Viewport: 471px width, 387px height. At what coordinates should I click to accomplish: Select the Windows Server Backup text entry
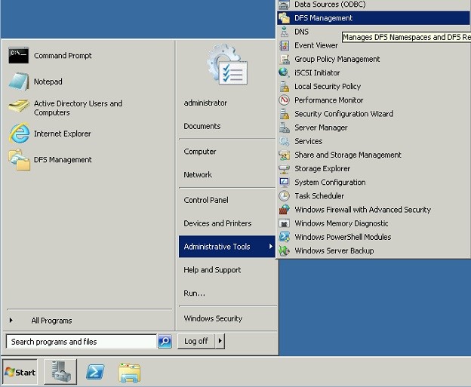[334, 250]
